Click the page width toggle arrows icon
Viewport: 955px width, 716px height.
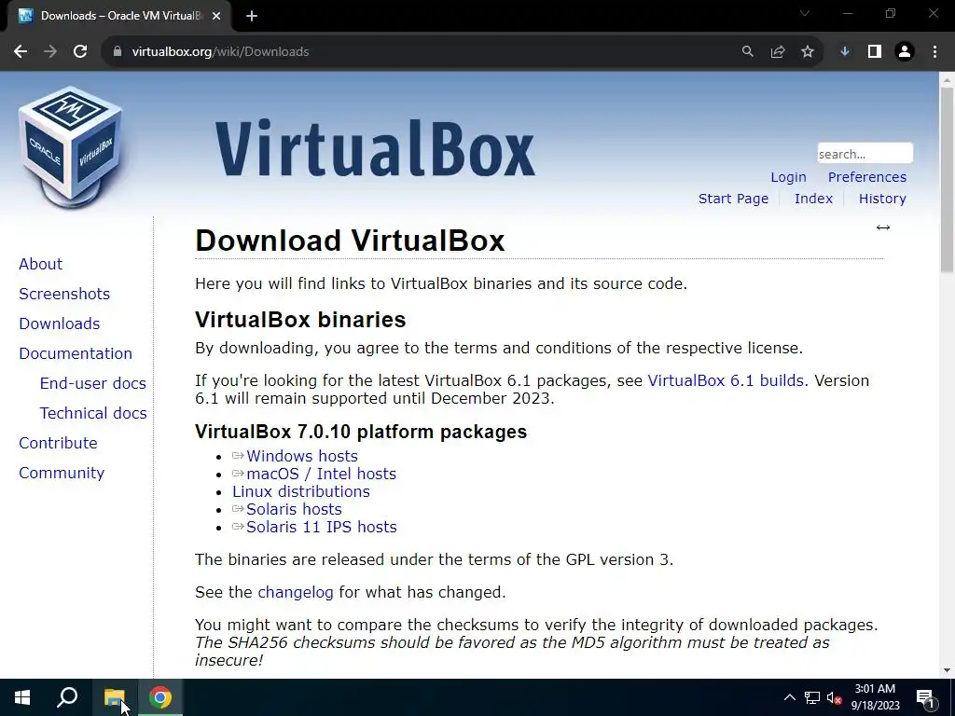point(883,227)
